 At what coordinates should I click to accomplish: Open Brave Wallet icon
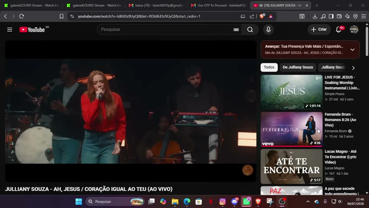pos(339,16)
